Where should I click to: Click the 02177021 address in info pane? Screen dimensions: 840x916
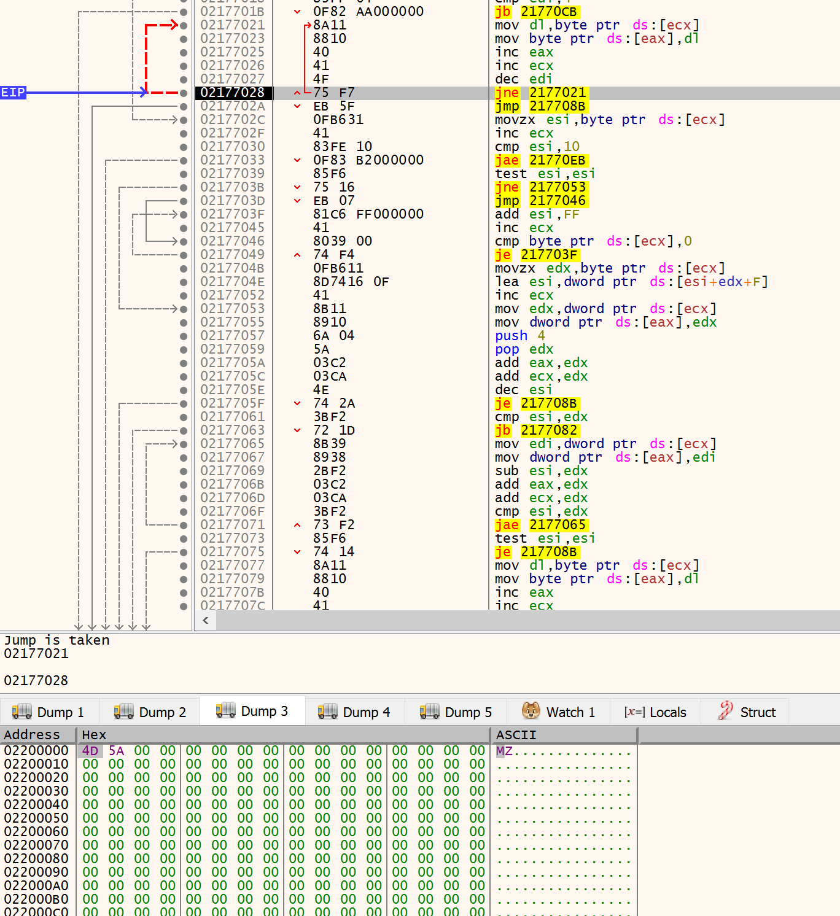[36, 654]
